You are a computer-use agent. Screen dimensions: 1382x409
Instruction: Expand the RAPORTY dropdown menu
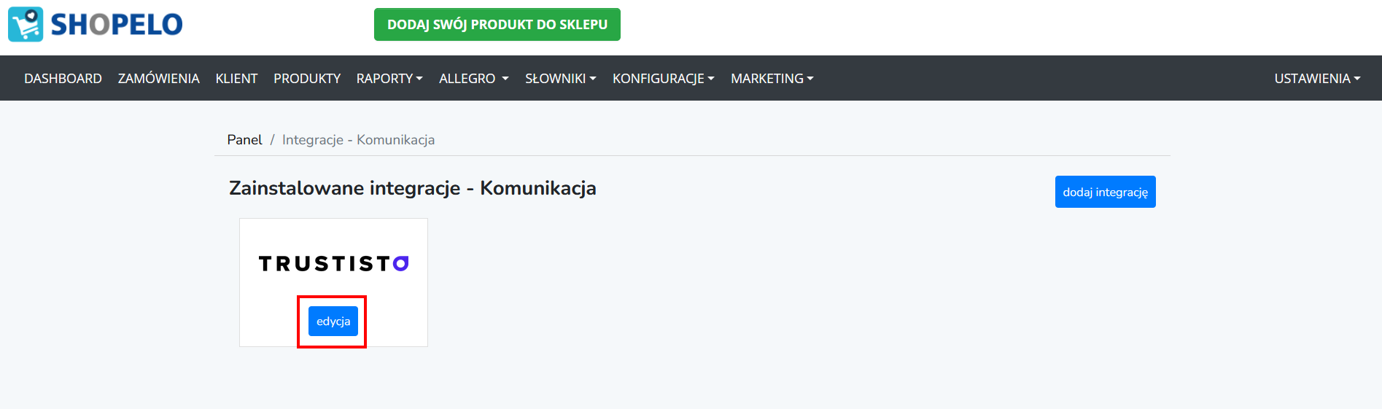coord(389,78)
